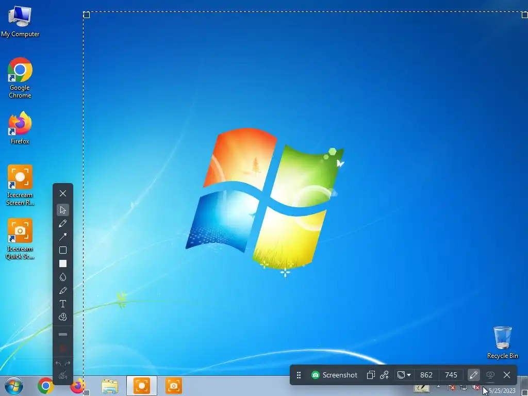The width and height of the screenshot is (528, 396).
Task: Open the Recycle Bin
Action: (x=502, y=342)
